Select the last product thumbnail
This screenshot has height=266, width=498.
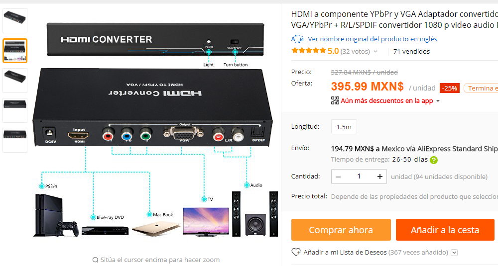(x=15, y=140)
